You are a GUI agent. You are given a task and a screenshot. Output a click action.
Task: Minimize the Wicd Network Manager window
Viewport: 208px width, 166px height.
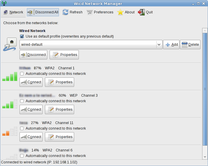click(193, 4)
